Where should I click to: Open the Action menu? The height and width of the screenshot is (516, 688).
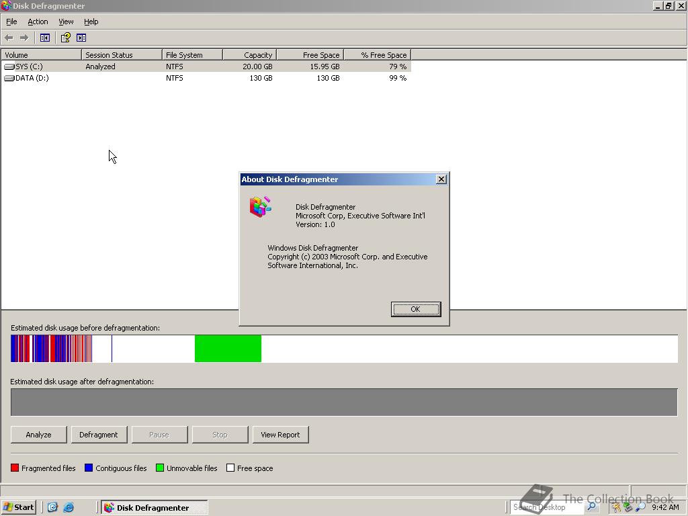pos(38,21)
